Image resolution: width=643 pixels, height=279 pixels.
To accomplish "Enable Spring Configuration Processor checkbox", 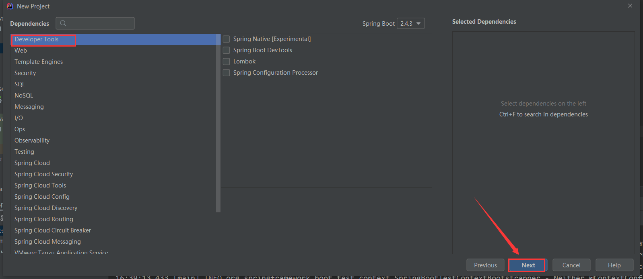I will click(x=227, y=73).
